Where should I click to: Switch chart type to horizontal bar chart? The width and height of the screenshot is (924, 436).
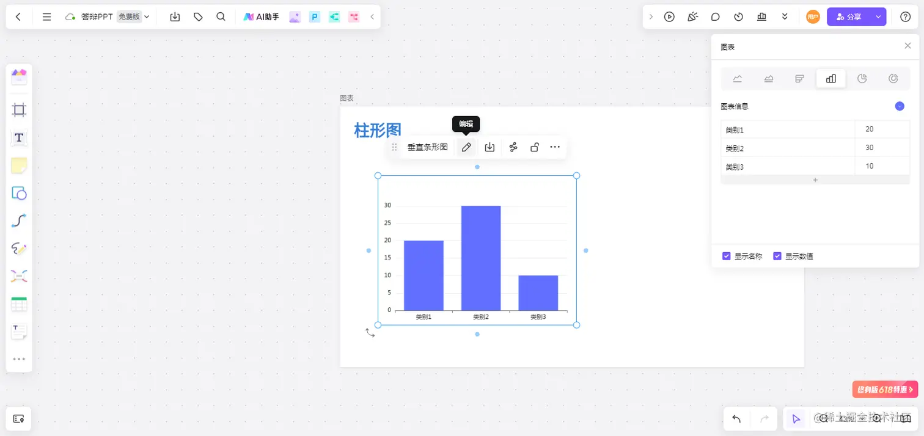[x=799, y=78]
